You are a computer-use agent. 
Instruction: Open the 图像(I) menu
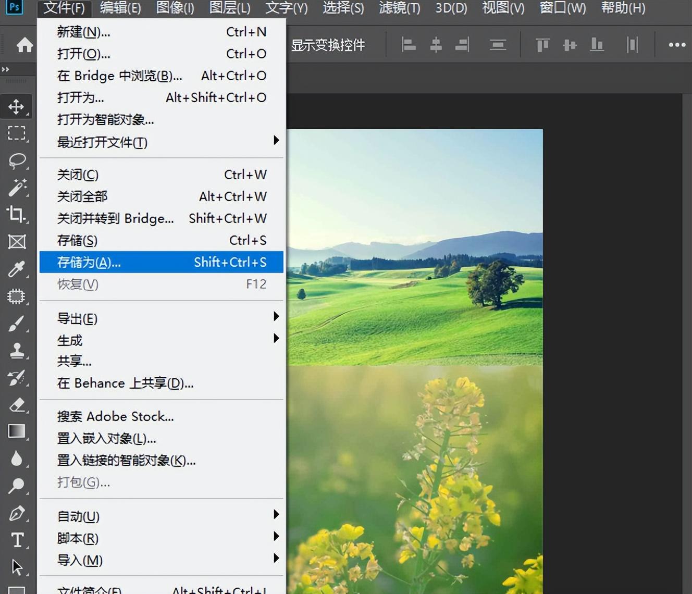coord(175,8)
